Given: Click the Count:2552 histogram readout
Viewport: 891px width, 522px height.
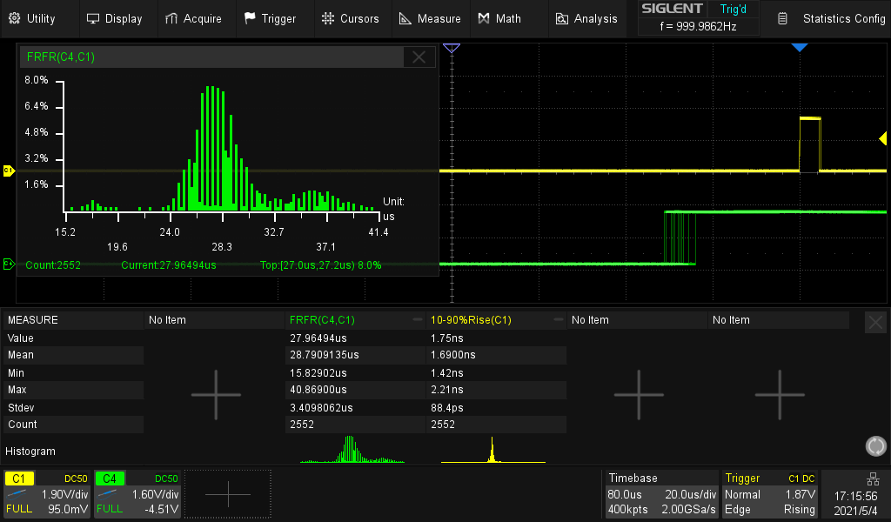Looking at the screenshot, I should point(53,265).
